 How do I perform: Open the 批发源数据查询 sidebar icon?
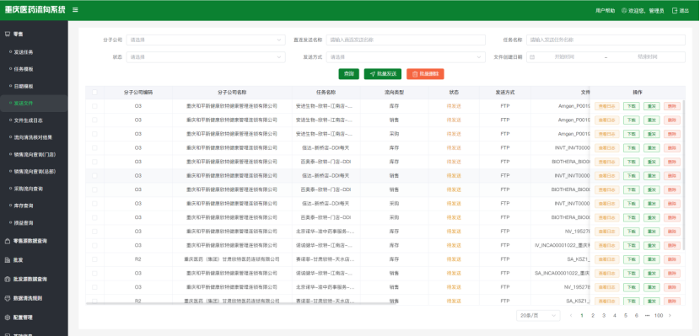point(7,279)
